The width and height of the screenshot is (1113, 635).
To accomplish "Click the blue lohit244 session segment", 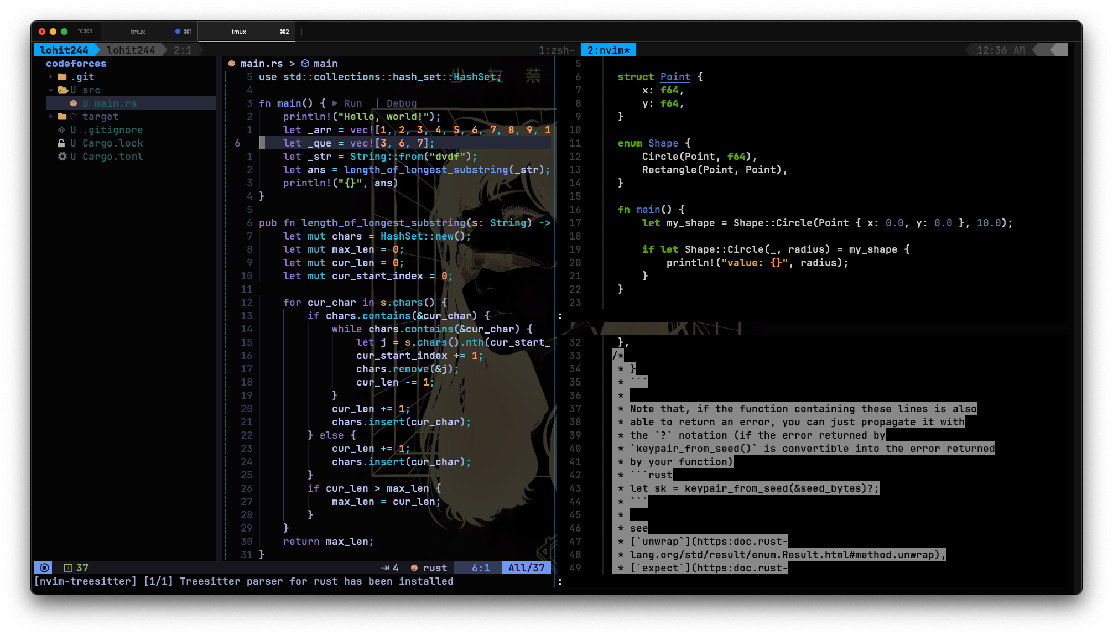I will (64, 50).
